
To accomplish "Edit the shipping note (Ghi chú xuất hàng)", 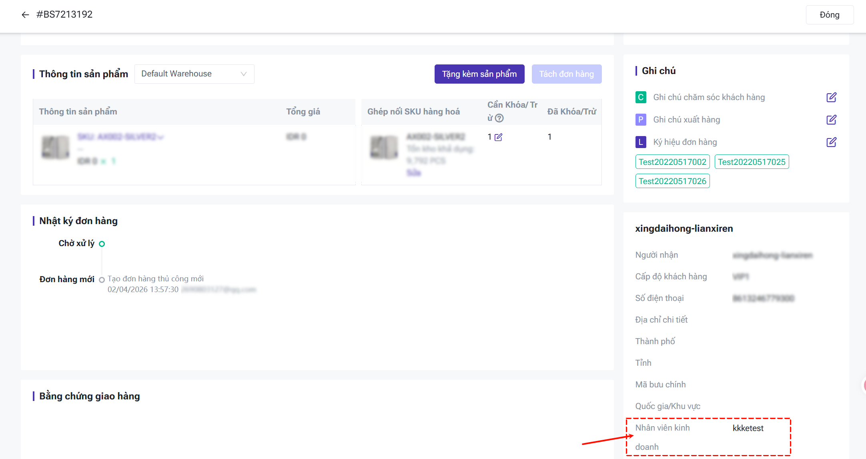I will click(831, 120).
